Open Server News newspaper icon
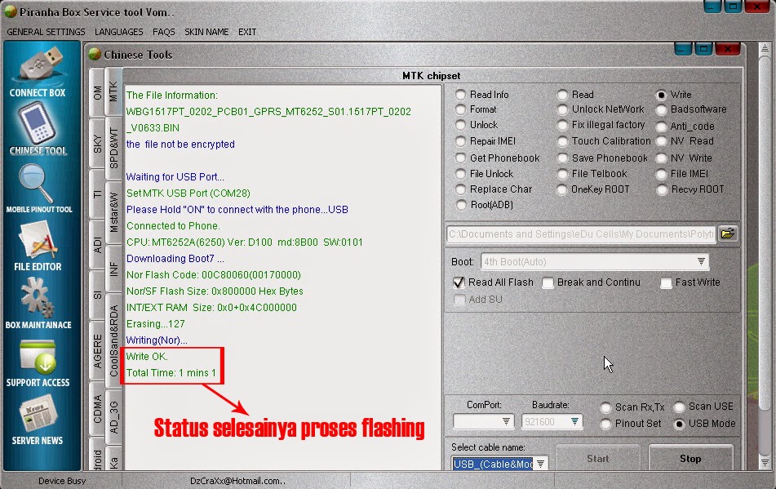776x489 pixels. [38, 414]
